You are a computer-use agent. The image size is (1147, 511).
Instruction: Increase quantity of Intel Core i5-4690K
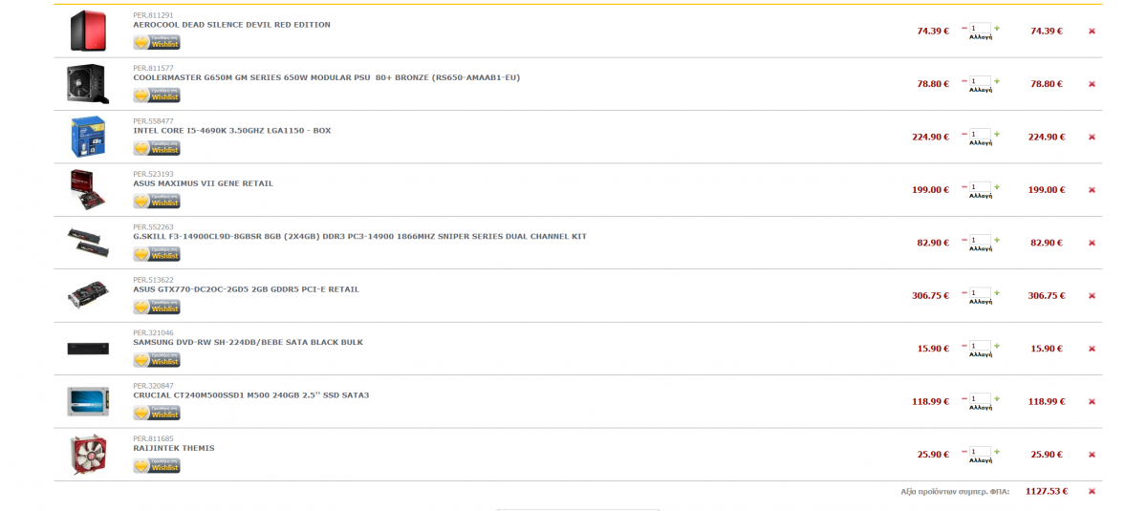pos(997,134)
